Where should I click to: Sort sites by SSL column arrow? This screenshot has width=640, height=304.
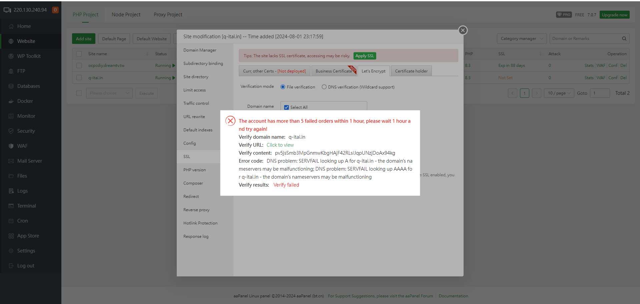coord(541,54)
